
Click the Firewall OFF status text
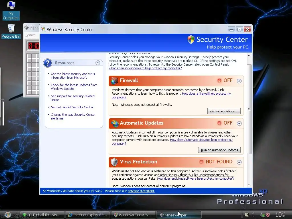228,80
